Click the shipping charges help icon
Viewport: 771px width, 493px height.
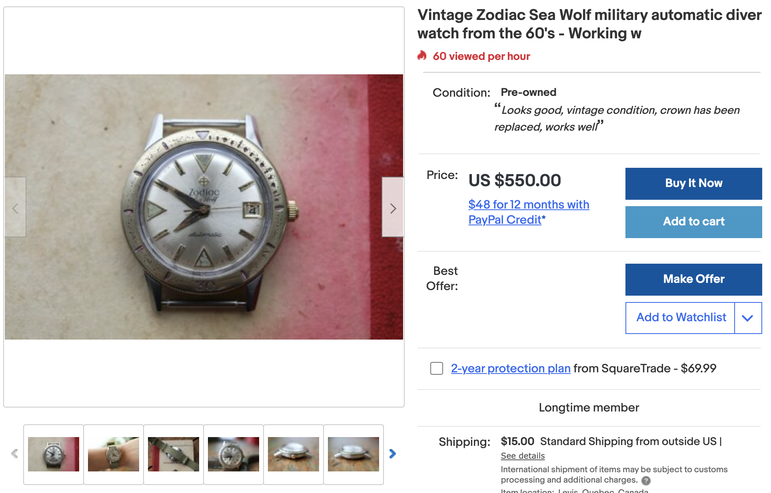[x=646, y=480]
